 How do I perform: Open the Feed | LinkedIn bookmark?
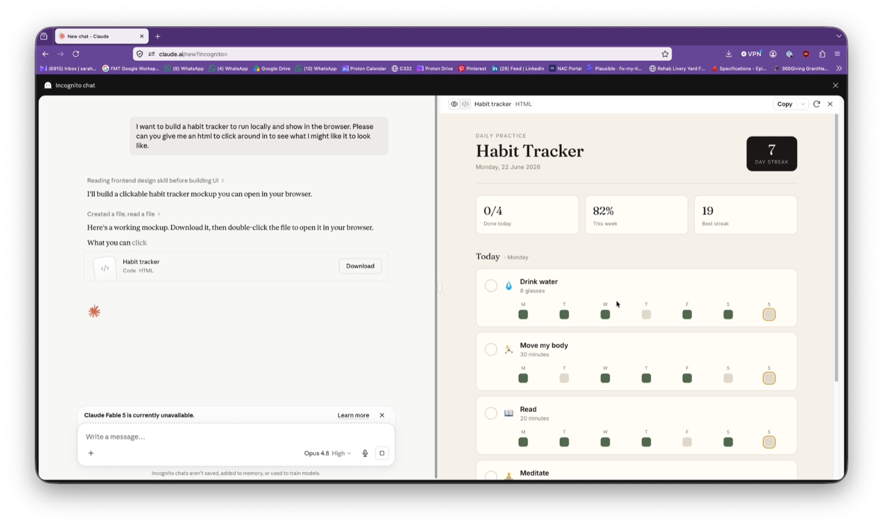518,68
